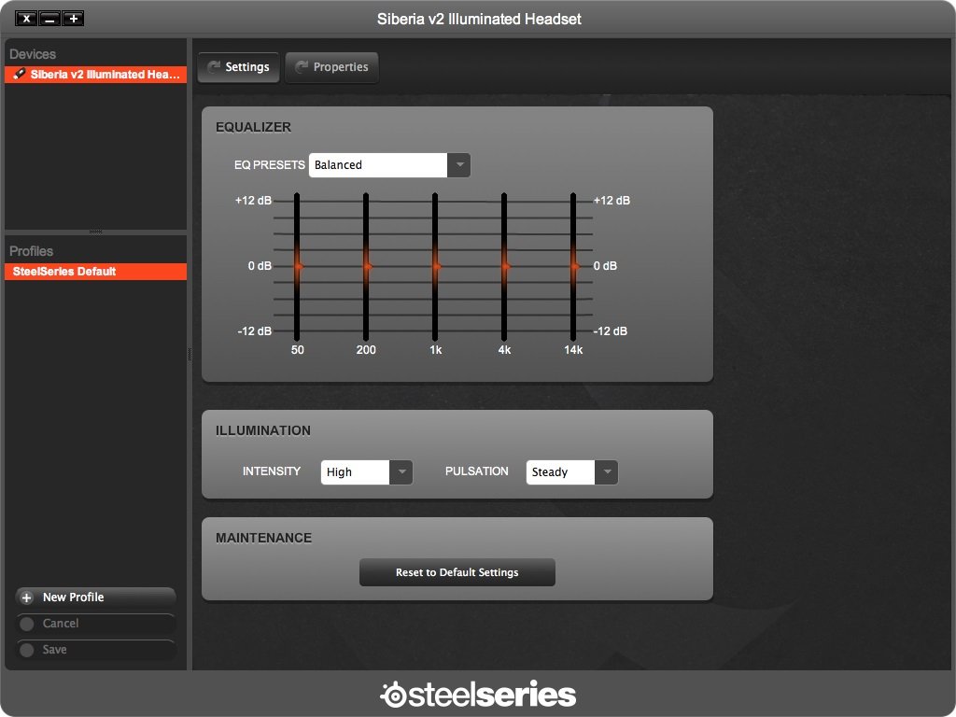Select the SteelSeries Default profile

(x=95, y=272)
